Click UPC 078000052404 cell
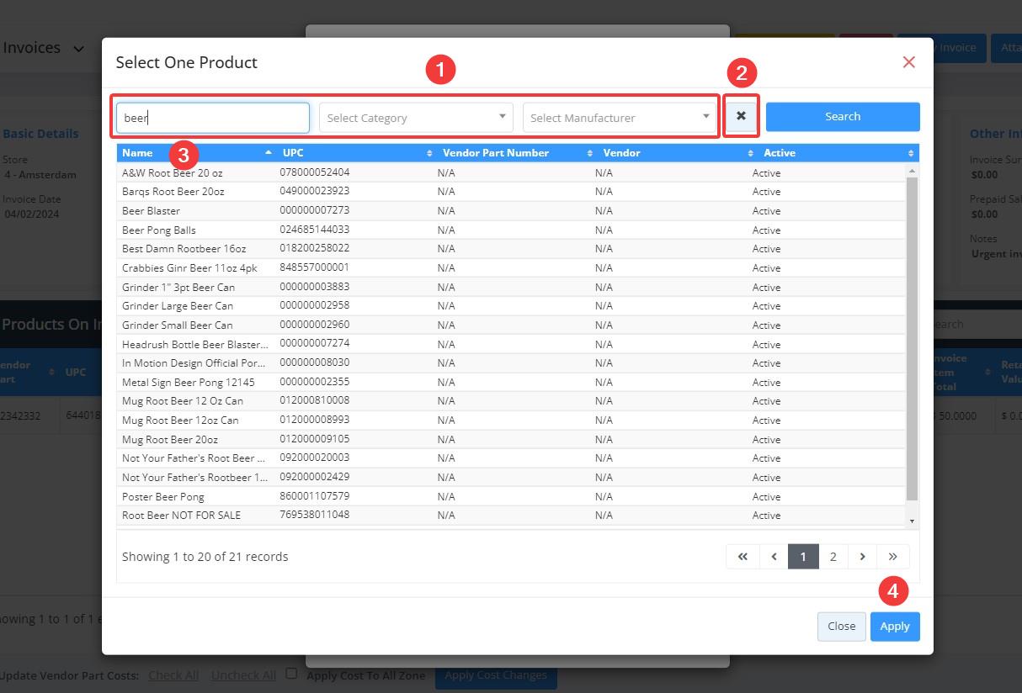The image size is (1022, 693). coord(315,172)
